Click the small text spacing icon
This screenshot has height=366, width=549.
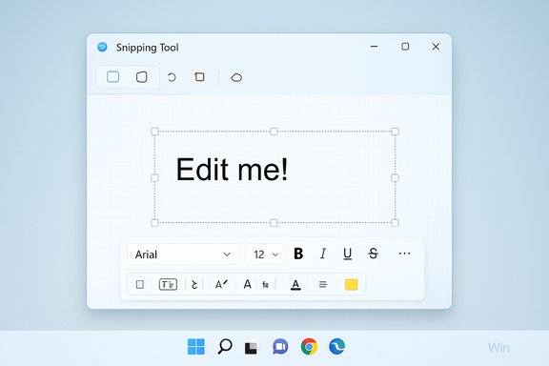tap(265, 285)
